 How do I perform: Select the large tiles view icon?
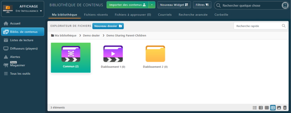pyautogui.click(x=273, y=108)
